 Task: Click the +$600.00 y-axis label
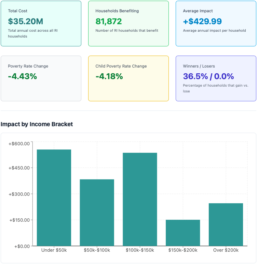click(x=19, y=144)
